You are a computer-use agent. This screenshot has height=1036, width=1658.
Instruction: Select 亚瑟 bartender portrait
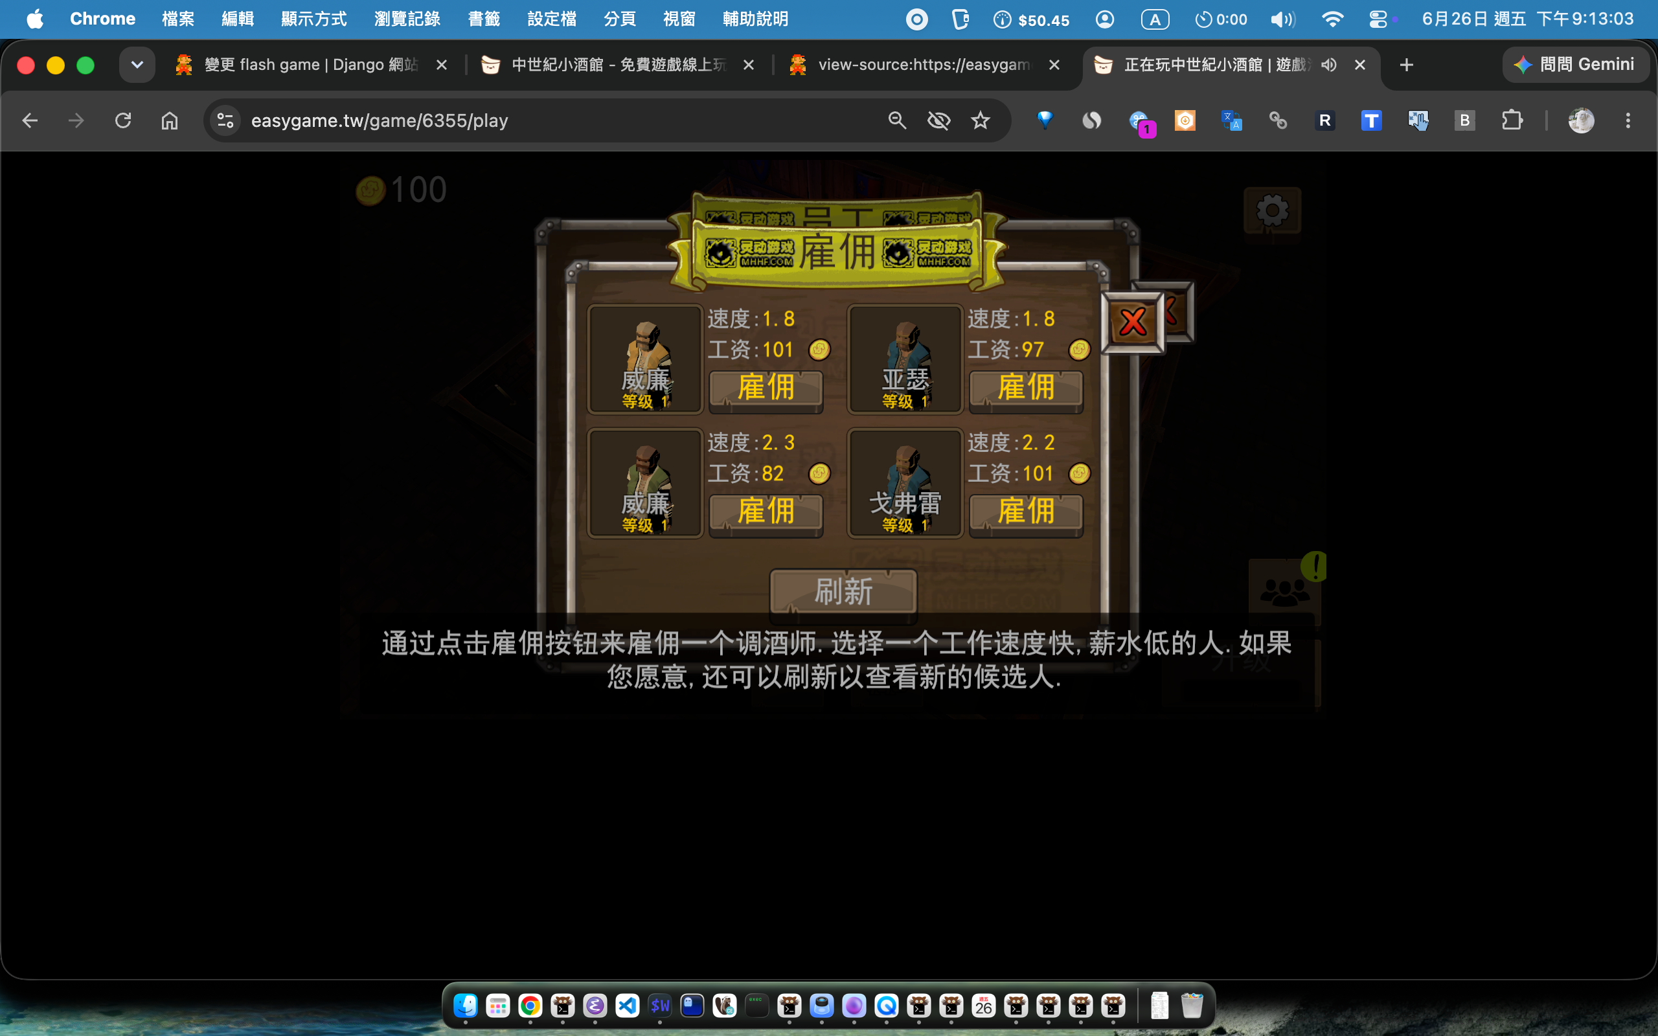(x=905, y=359)
